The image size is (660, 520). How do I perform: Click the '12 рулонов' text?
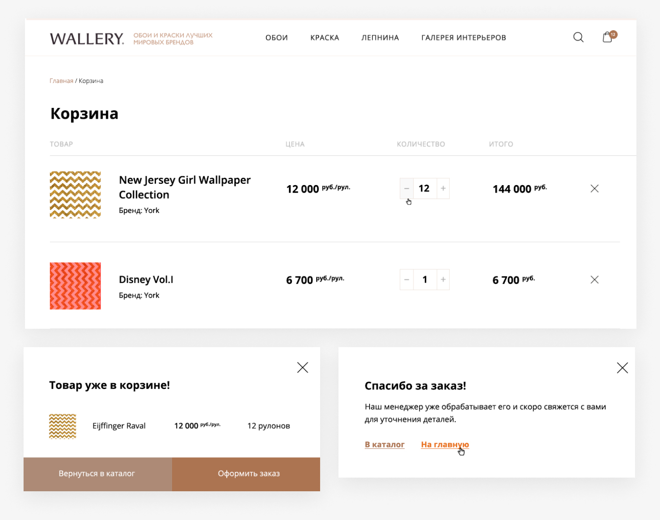pos(269,426)
